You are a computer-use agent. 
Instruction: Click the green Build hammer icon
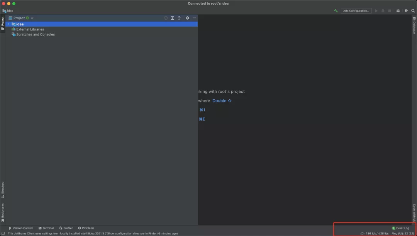[x=336, y=11]
